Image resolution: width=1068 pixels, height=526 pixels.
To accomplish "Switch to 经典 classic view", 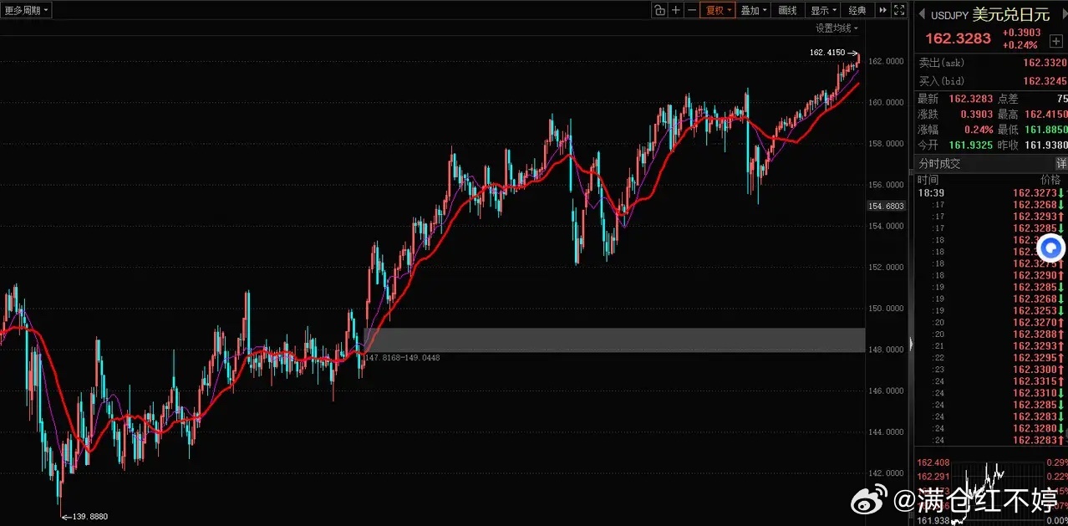I will click(858, 10).
